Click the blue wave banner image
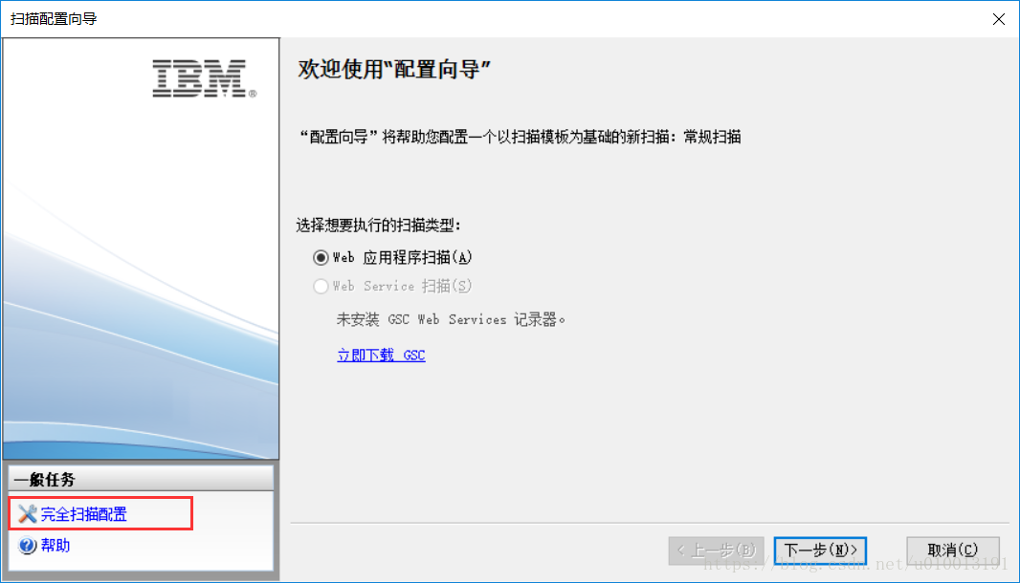The image size is (1020, 583). (142, 325)
